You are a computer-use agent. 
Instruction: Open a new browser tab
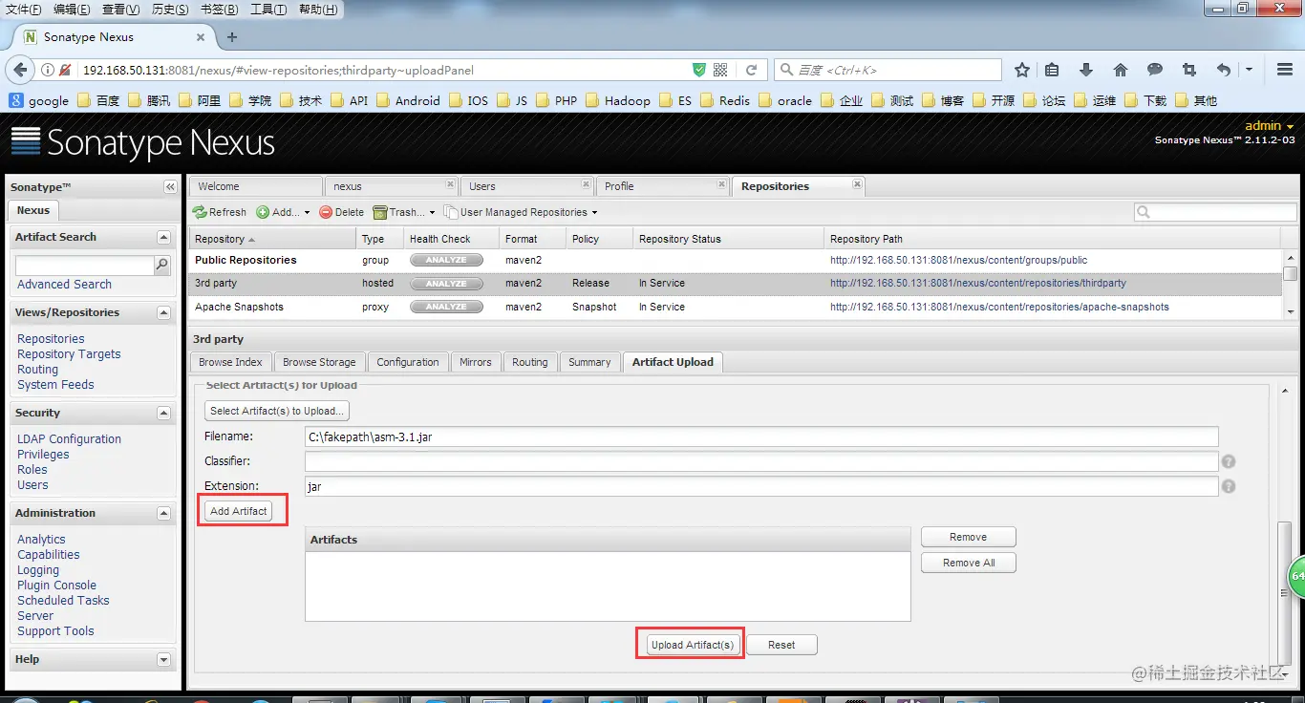[231, 37]
